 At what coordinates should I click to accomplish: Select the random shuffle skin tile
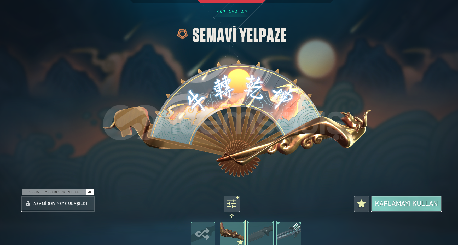[x=203, y=233]
